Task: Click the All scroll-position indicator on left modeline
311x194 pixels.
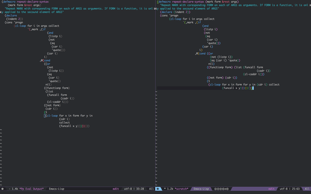Action: (151, 189)
